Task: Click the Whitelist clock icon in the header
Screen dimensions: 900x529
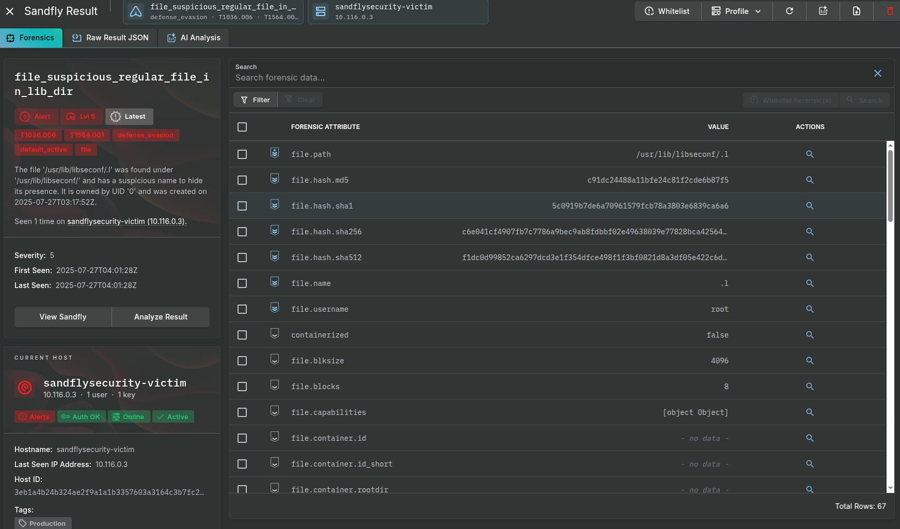Action: click(649, 11)
